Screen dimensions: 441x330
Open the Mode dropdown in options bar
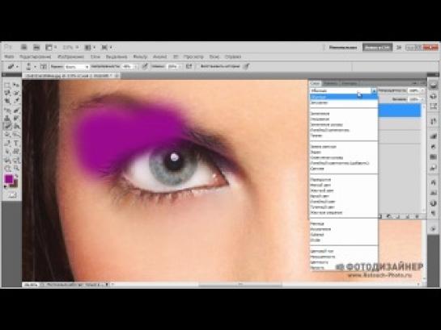(77, 67)
